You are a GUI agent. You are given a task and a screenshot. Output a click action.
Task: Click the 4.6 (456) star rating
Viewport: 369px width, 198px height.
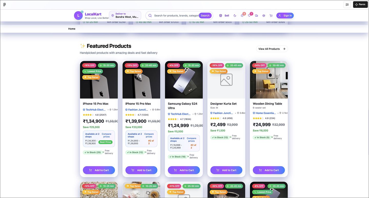[x=222, y=118]
